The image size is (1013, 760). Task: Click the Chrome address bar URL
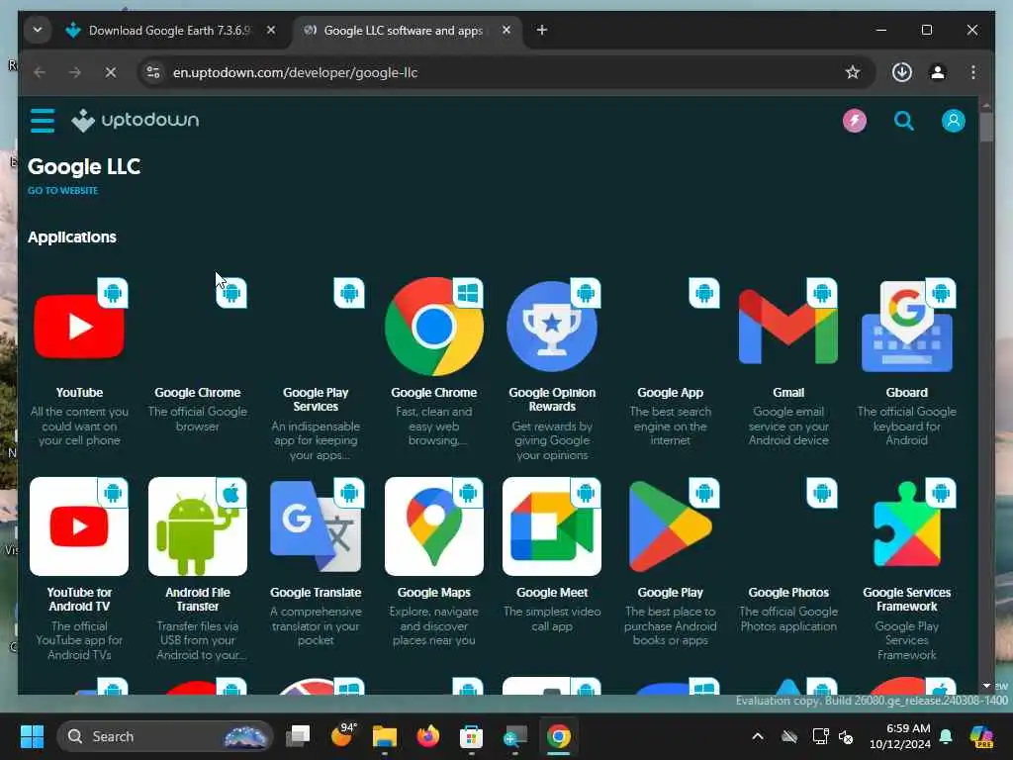(295, 72)
